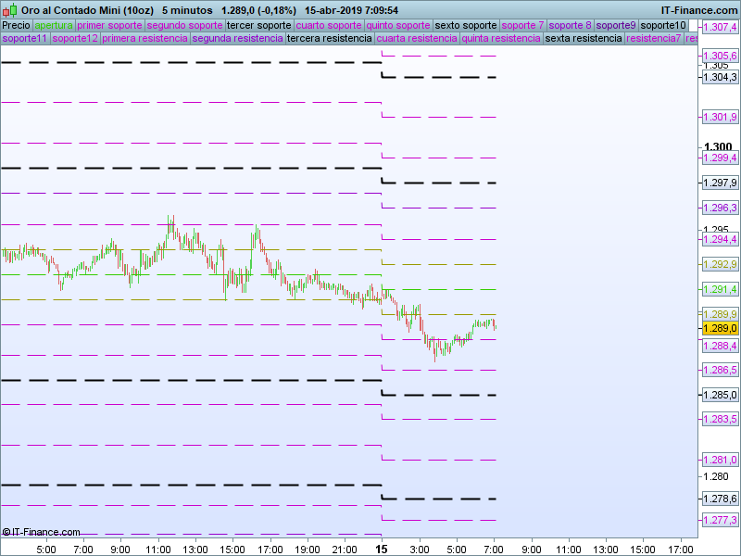The width and height of the screenshot is (741, 556).
Task: Open the 'sexto soporte' indicator label
Action: coord(466,25)
